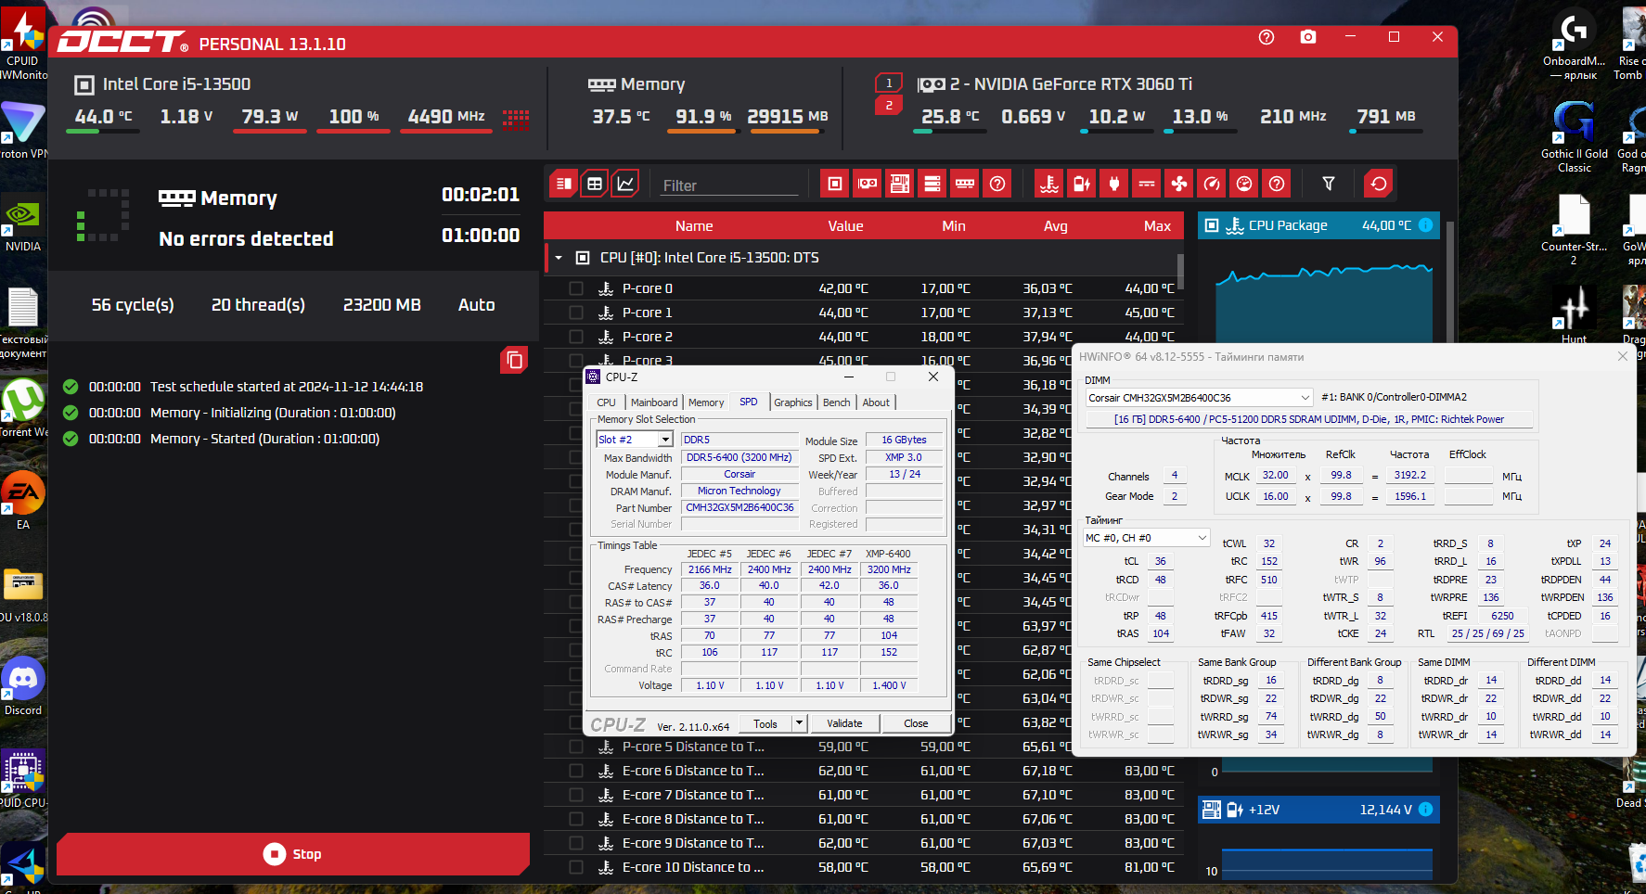This screenshot has width=1646, height=894.
Task: Toggle the motherboard sensor filter icon
Action: [x=900, y=184]
